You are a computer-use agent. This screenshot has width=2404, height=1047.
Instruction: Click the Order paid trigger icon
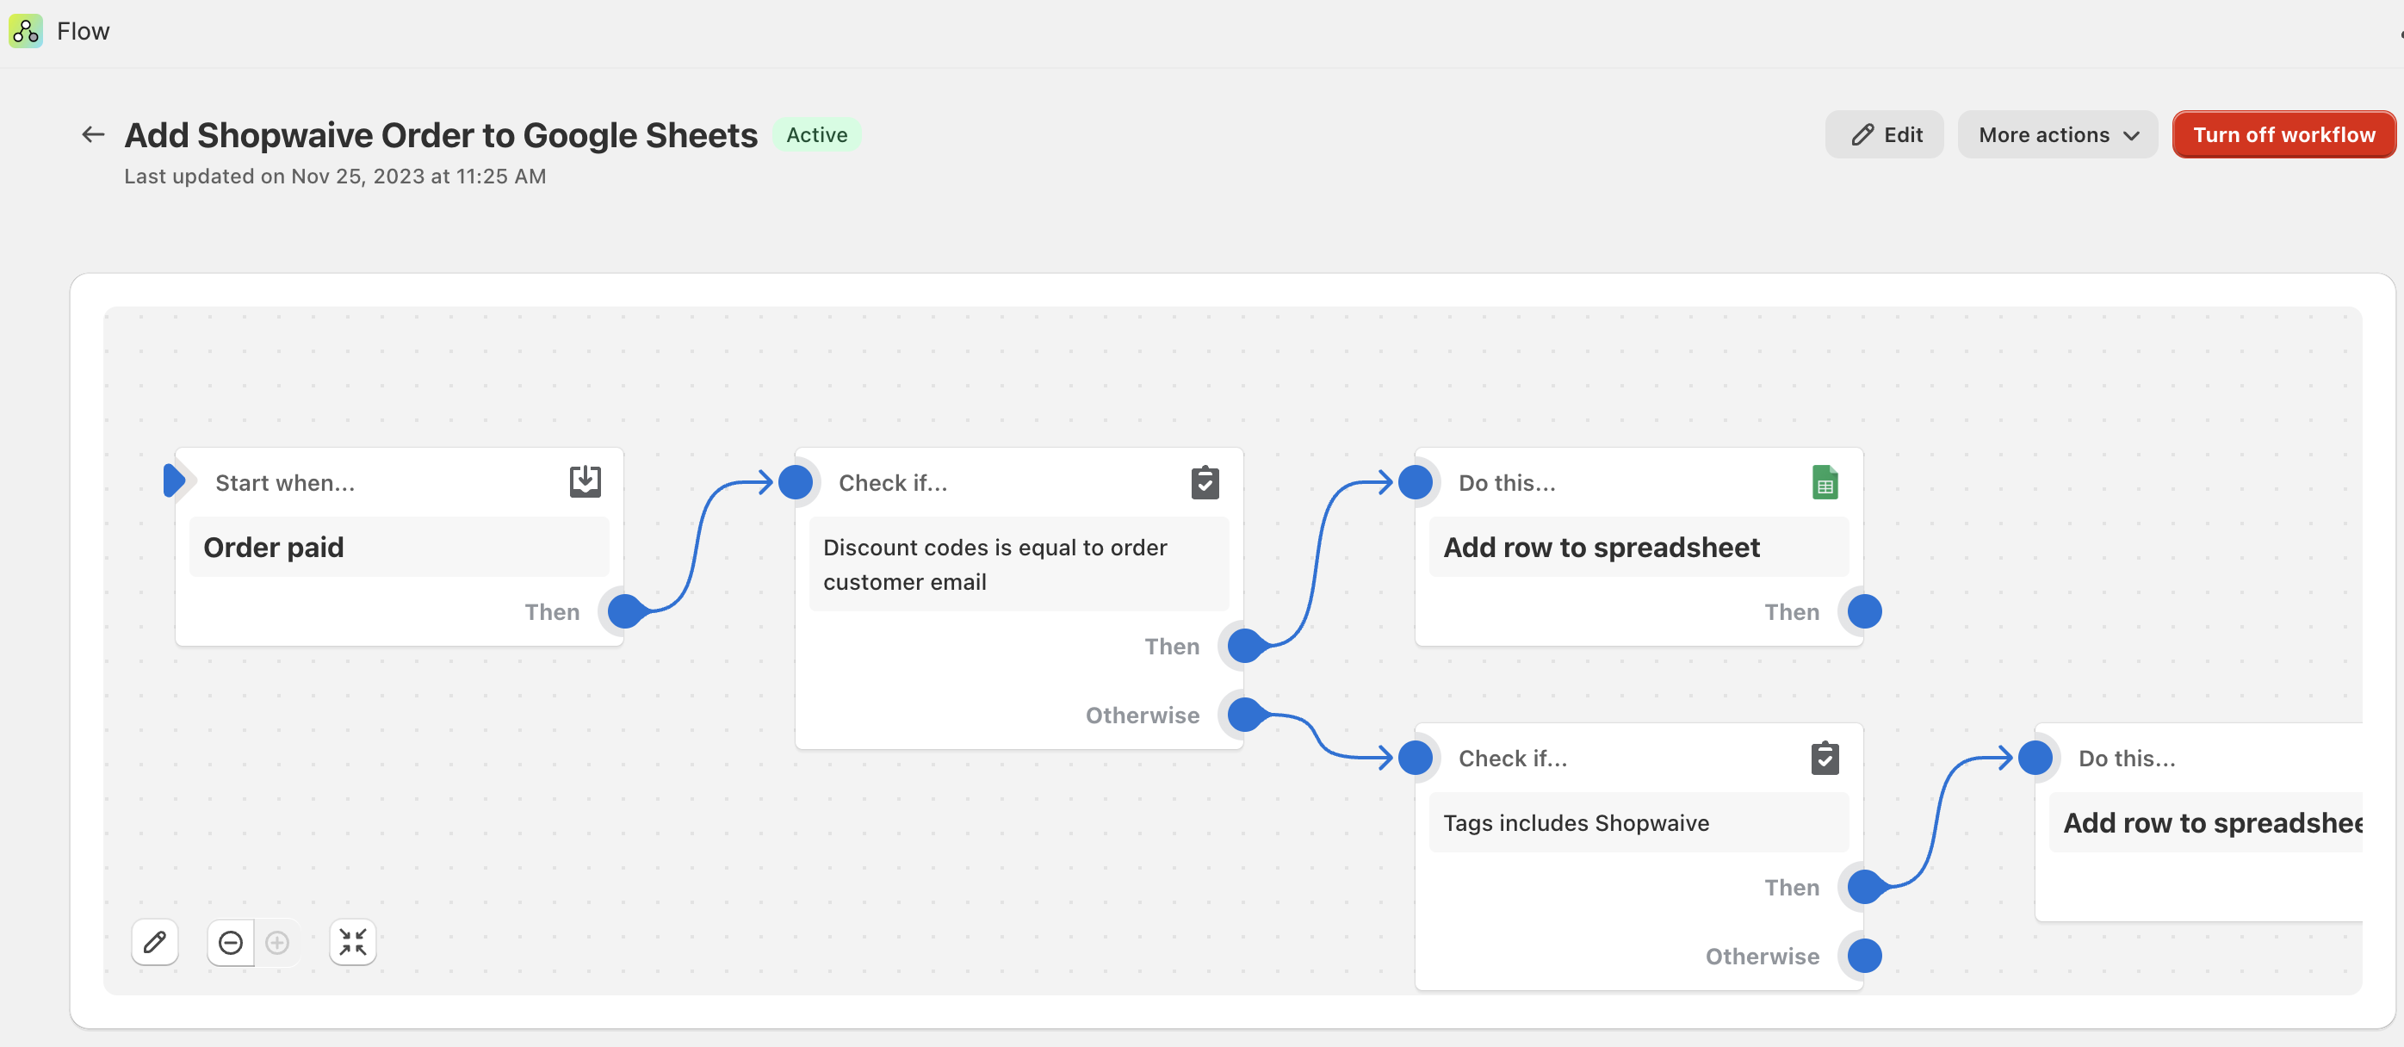[x=586, y=481]
